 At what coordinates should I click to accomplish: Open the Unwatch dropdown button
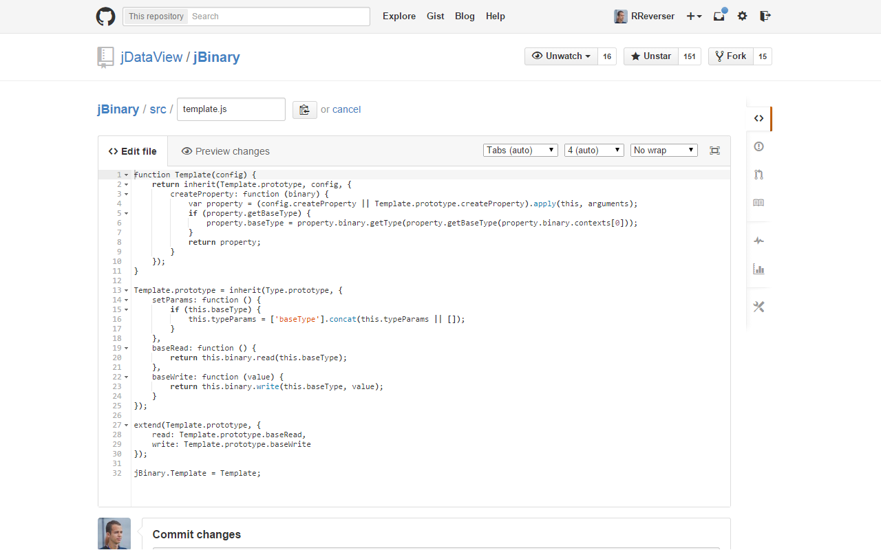(x=561, y=56)
